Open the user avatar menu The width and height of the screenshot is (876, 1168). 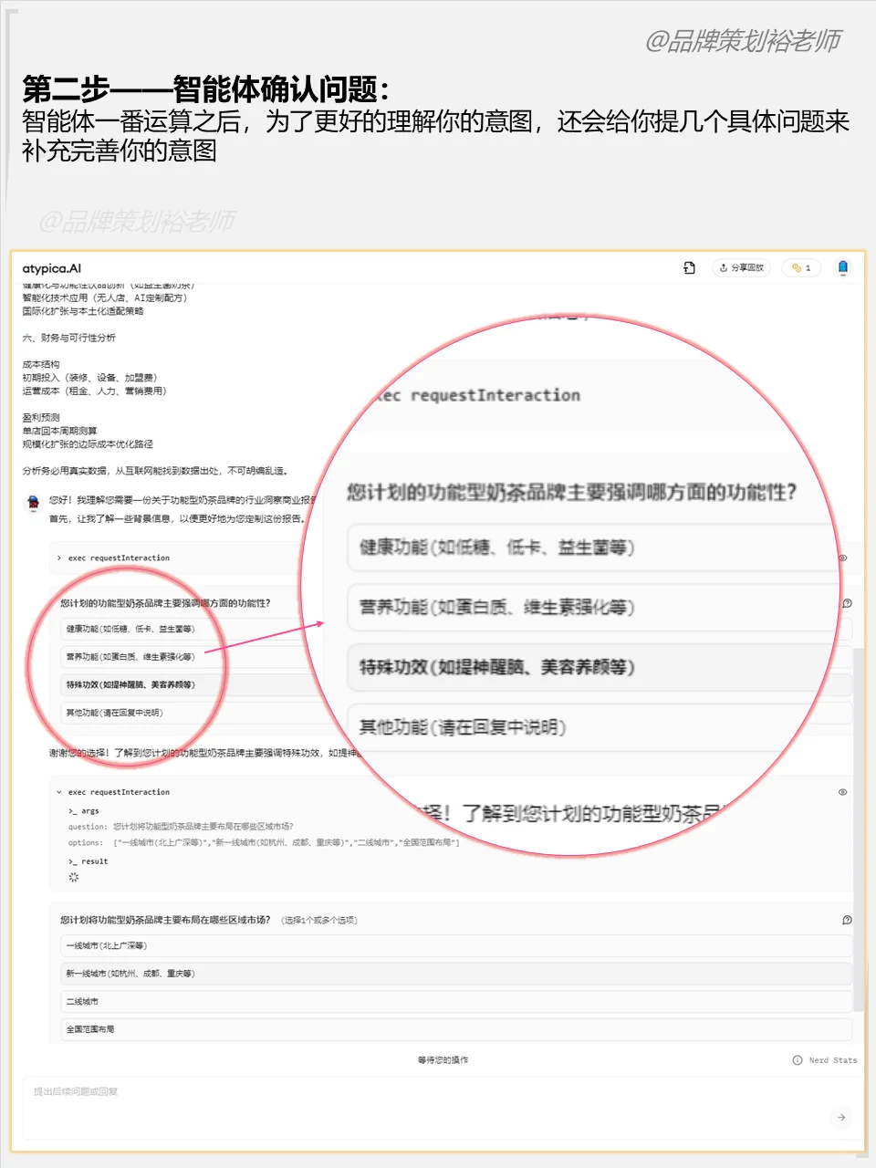coord(842,267)
